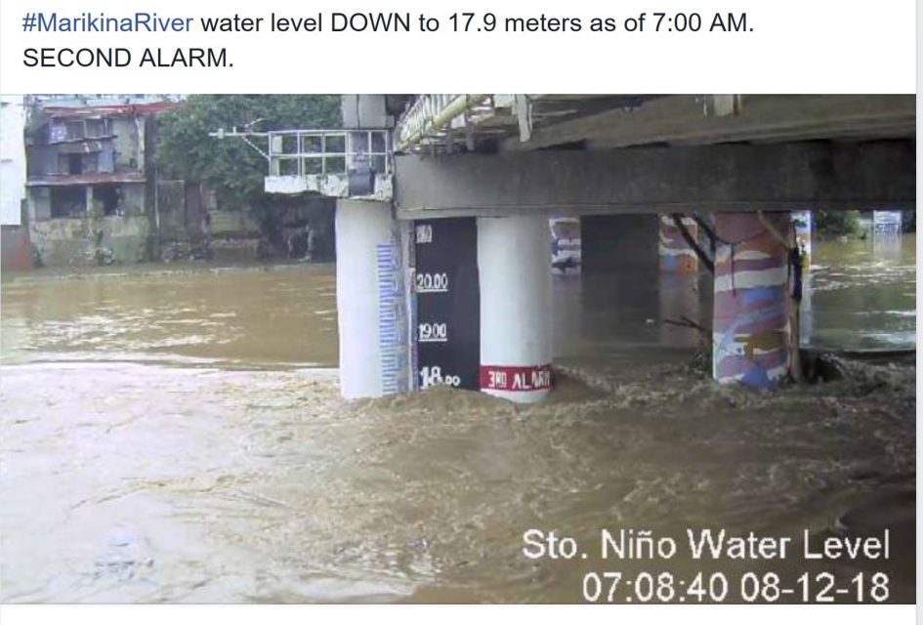Open the #MarikinaRiver hashtag link
Image resolution: width=923 pixels, height=625 pixels.
click(x=107, y=23)
